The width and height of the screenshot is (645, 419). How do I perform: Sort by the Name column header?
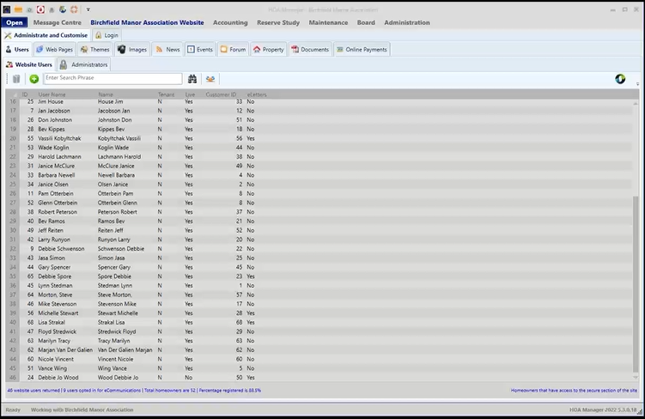pyautogui.click(x=106, y=94)
